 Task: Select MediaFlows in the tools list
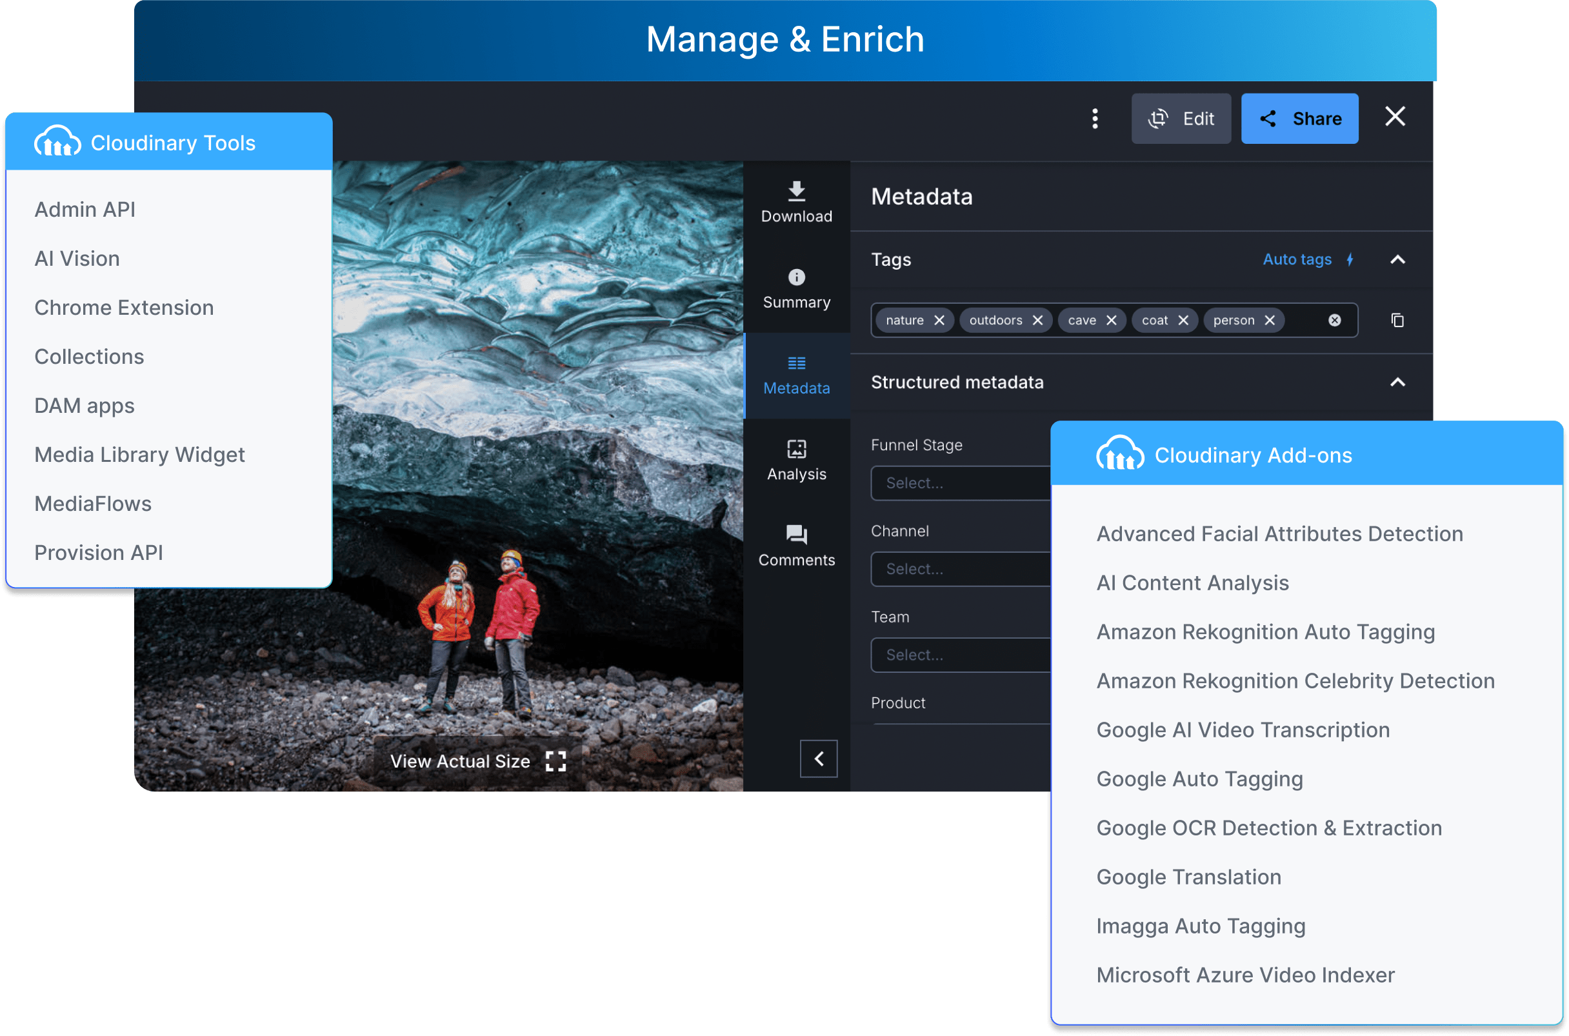[93, 503]
